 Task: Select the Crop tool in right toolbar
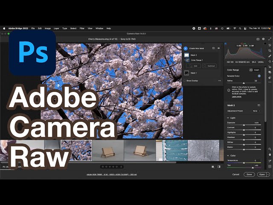click(x=270, y=50)
